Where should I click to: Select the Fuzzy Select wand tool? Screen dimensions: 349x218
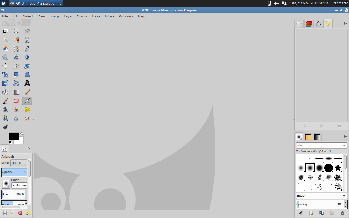tap(5, 40)
